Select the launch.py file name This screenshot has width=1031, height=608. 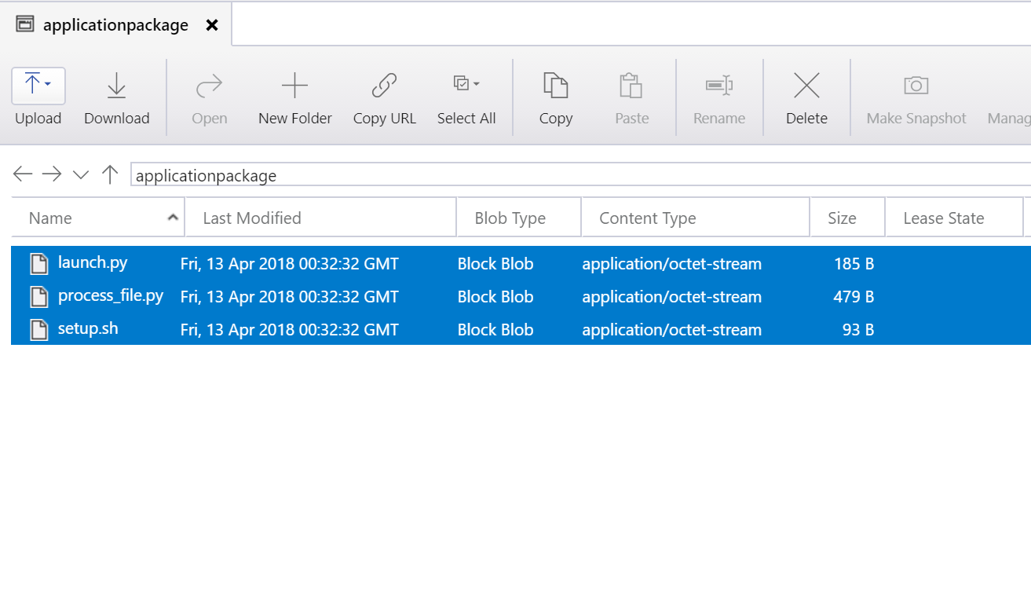click(x=93, y=263)
